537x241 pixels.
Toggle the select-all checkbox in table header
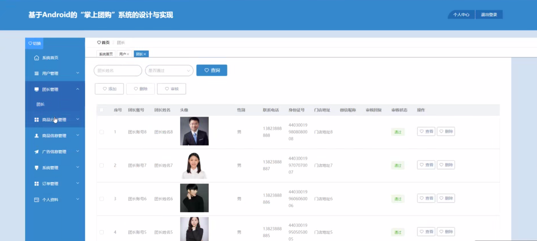click(102, 110)
